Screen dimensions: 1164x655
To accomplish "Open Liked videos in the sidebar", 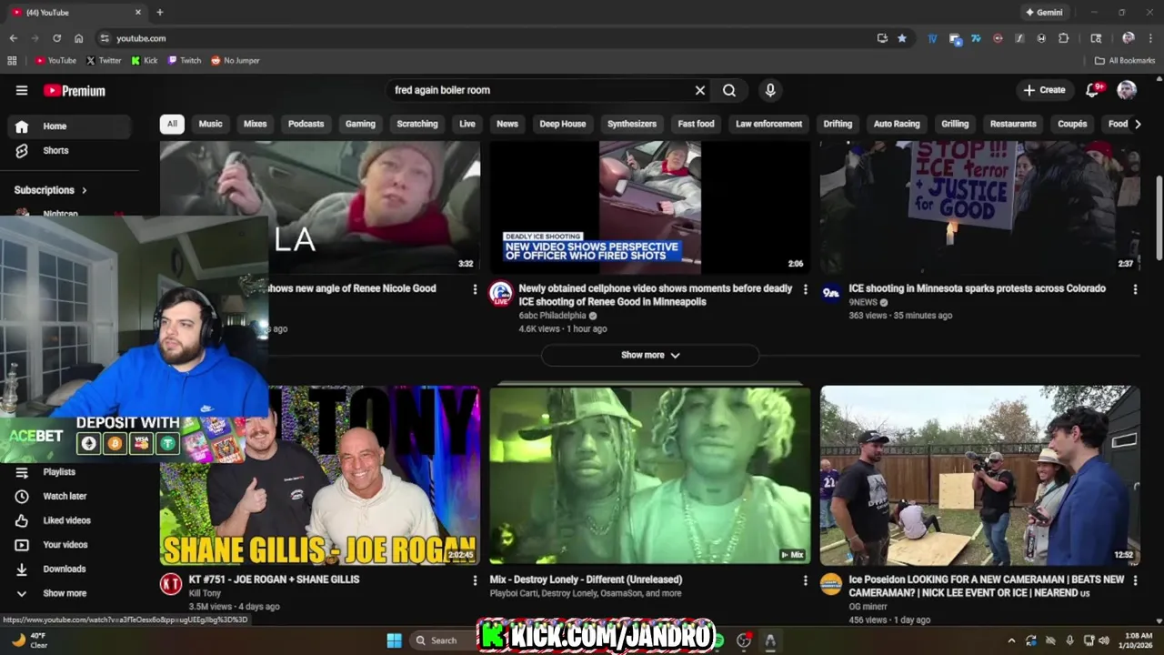I will (68, 520).
